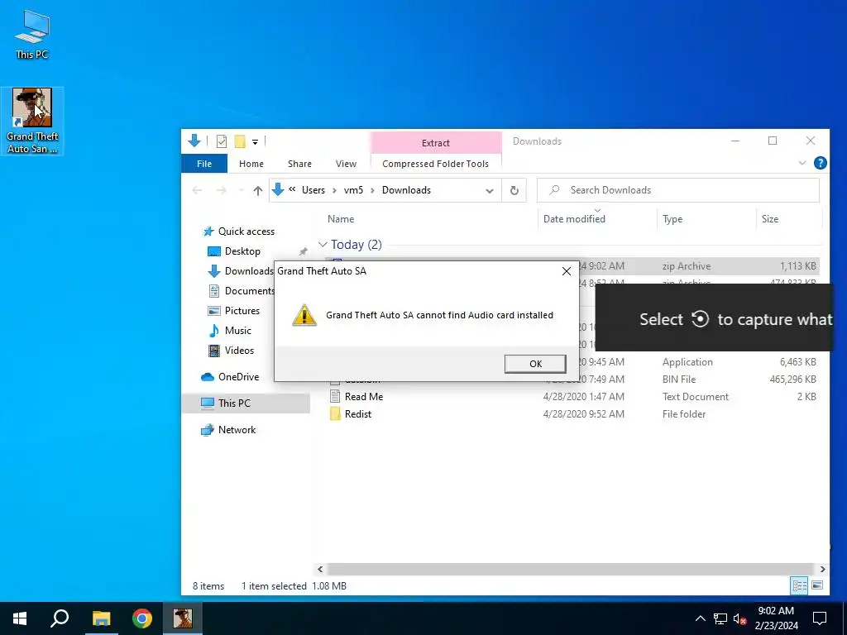Collapse the Today (2) group
Image resolution: width=847 pixels, height=635 pixels.
tap(323, 245)
